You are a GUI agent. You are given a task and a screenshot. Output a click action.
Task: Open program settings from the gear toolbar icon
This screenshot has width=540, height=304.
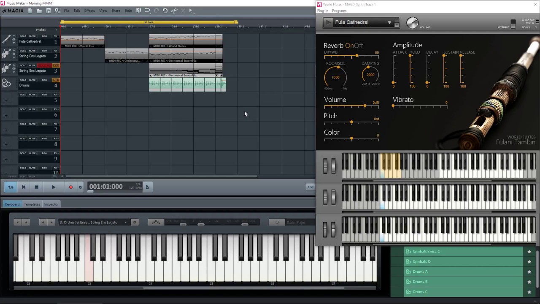click(x=57, y=11)
